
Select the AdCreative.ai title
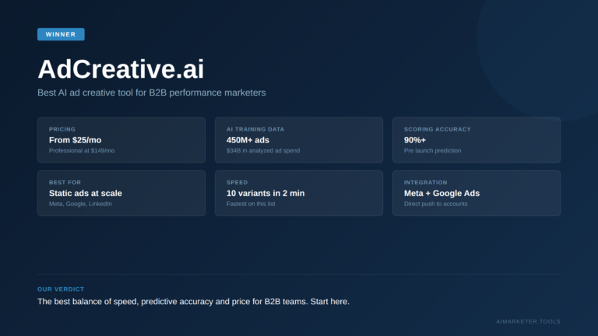[121, 69]
